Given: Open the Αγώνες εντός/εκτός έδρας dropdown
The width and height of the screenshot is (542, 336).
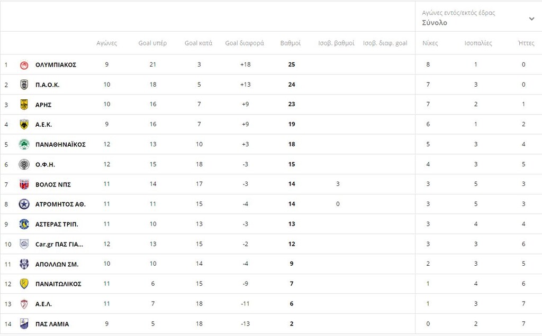Looking at the screenshot, I should tap(478, 18).
